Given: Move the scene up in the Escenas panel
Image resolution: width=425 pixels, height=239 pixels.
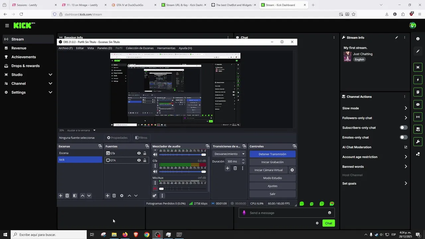Looking at the screenshot, I should point(83,196).
